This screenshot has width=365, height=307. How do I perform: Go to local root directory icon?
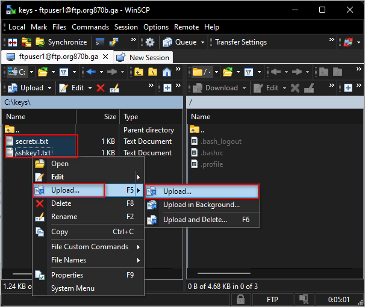(153, 72)
